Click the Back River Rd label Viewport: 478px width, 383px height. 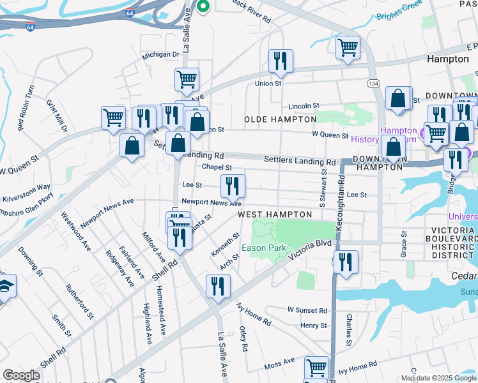(x=252, y=11)
